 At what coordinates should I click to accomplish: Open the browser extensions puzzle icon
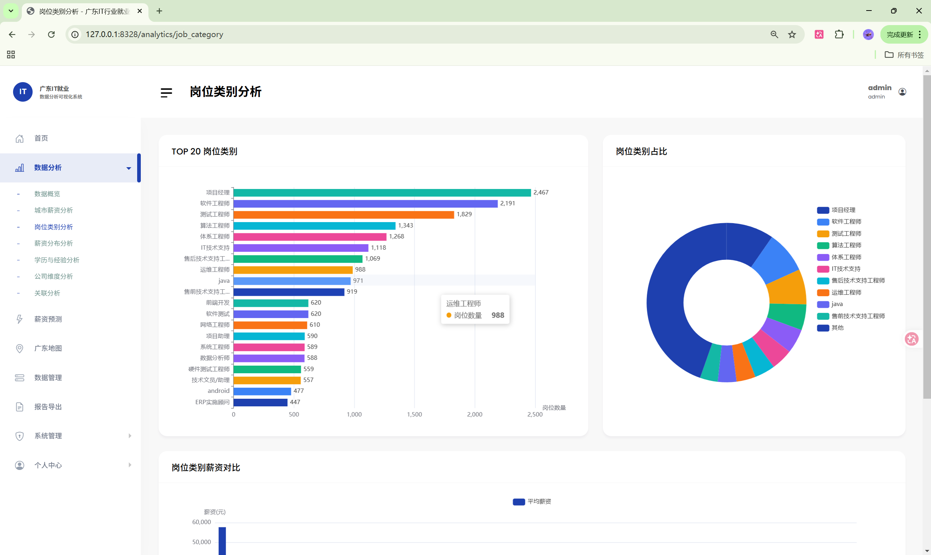tap(839, 35)
